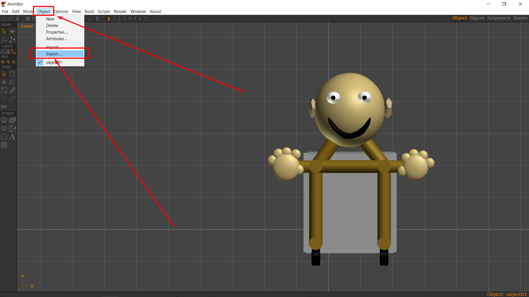Open the Render menu
Screen dimensions: 529x297
pyautogui.click(x=120, y=12)
